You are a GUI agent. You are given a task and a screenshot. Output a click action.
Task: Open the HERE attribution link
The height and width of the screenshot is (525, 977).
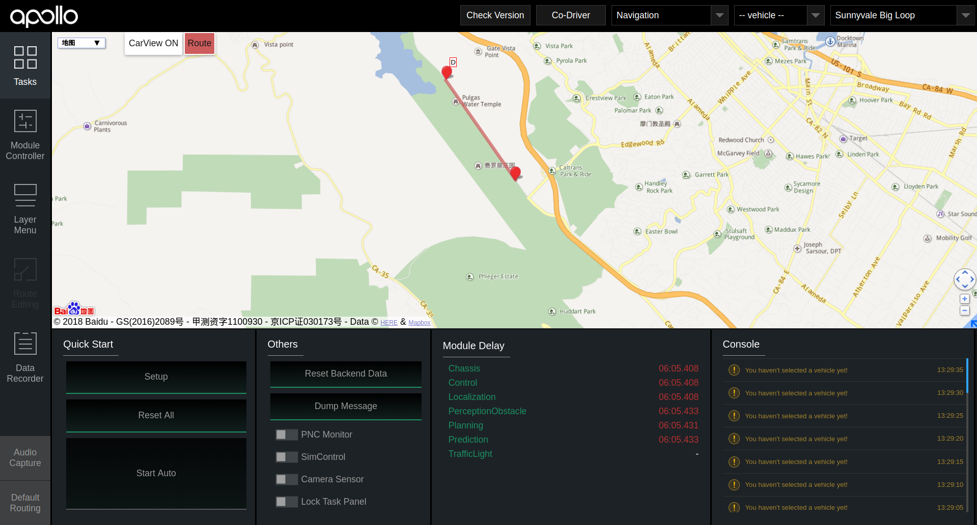[389, 323]
